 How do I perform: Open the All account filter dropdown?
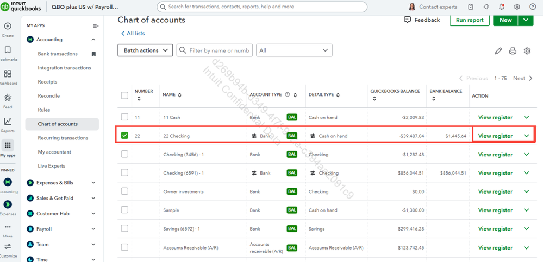[294, 50]
